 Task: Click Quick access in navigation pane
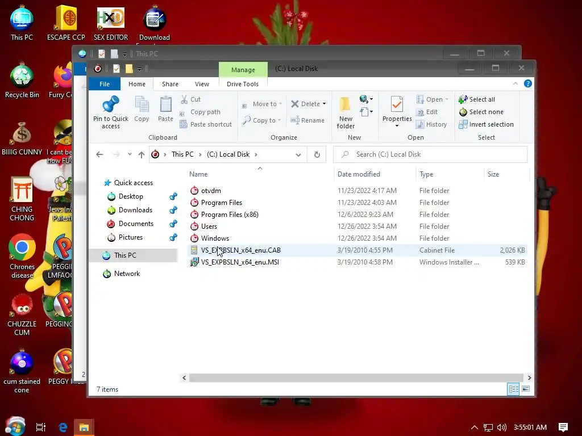128,183
